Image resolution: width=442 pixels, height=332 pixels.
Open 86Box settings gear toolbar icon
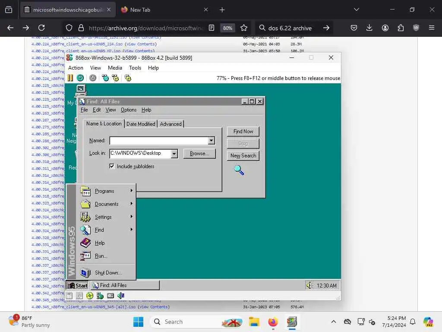click(128, 78)
